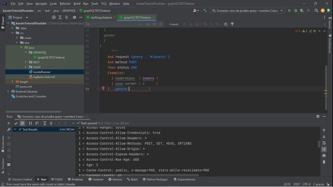Expand the target folder
This screenshot has width=333, height=187.
click(x=12, y=82)
